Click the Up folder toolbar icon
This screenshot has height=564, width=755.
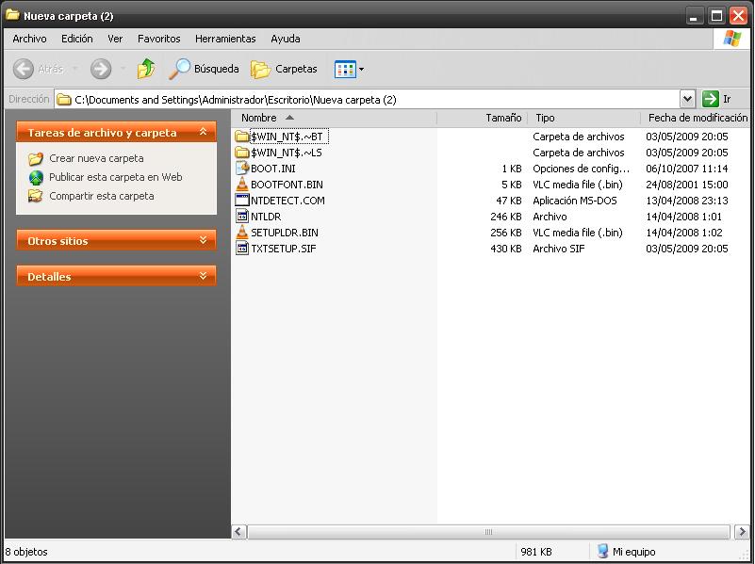(146, 69)
